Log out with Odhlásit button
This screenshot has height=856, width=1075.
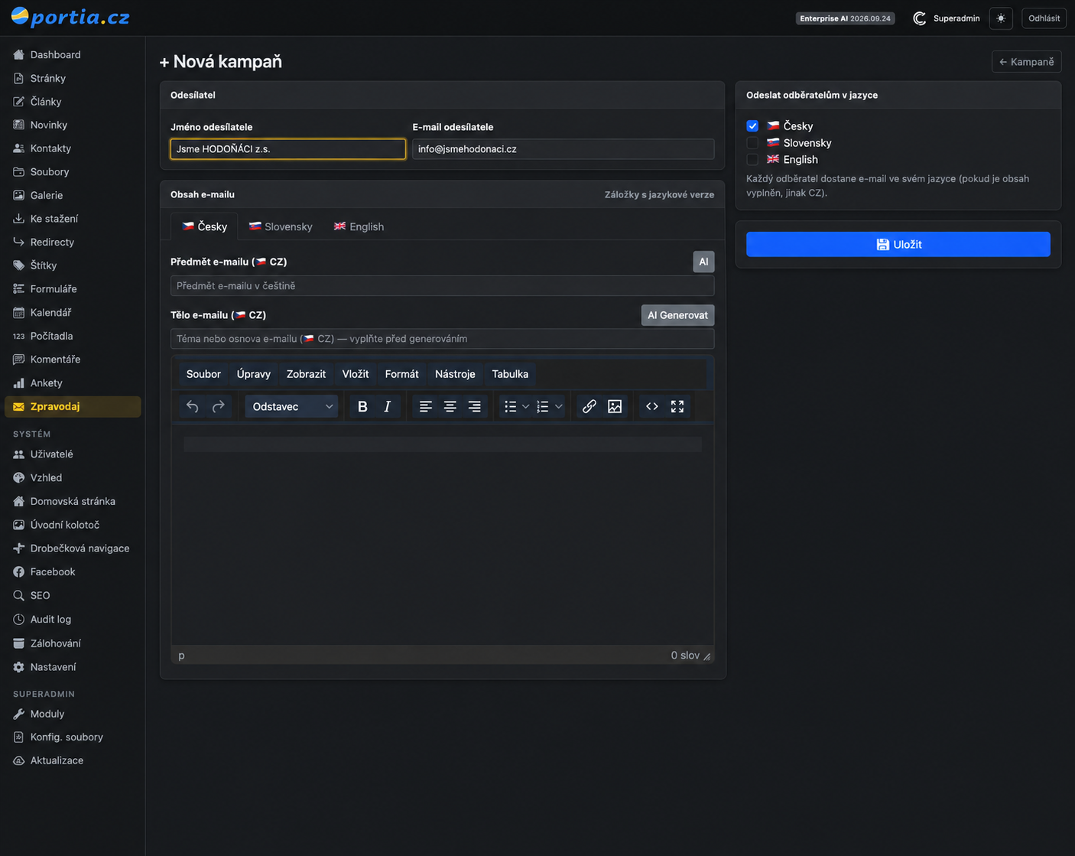pyautogui.click(x=1044, y=18)
